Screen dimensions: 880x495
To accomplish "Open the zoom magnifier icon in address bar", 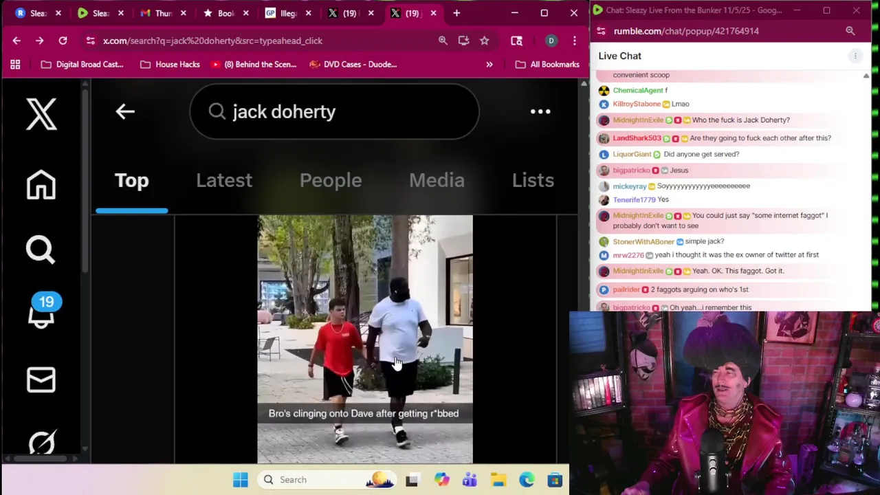I will point(443,41).
